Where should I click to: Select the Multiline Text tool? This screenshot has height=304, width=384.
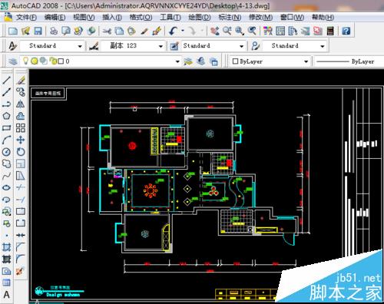[6, 295]
